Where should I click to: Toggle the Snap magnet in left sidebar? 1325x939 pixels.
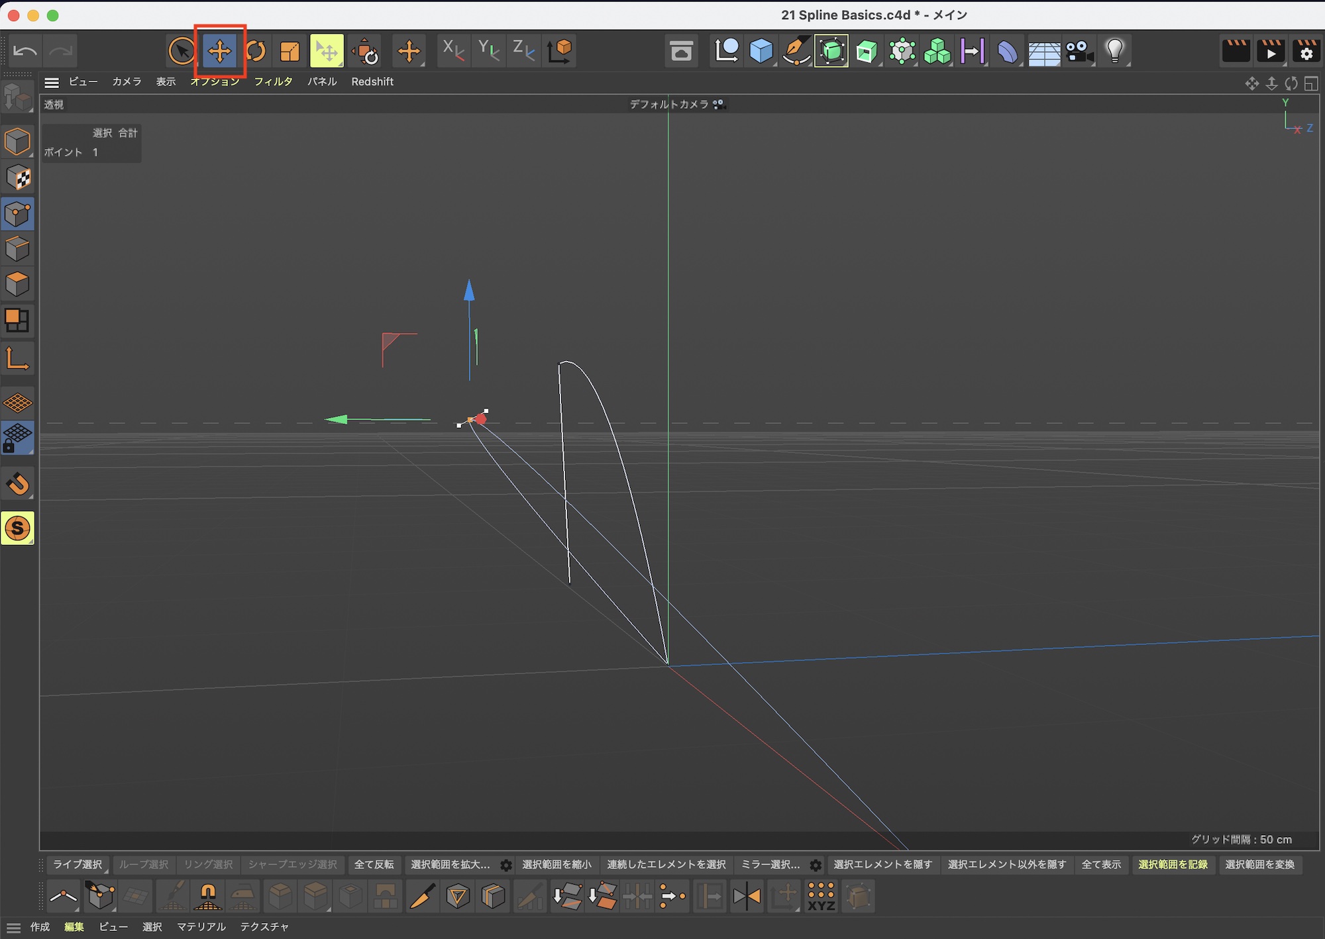click(x=18, y=484)
